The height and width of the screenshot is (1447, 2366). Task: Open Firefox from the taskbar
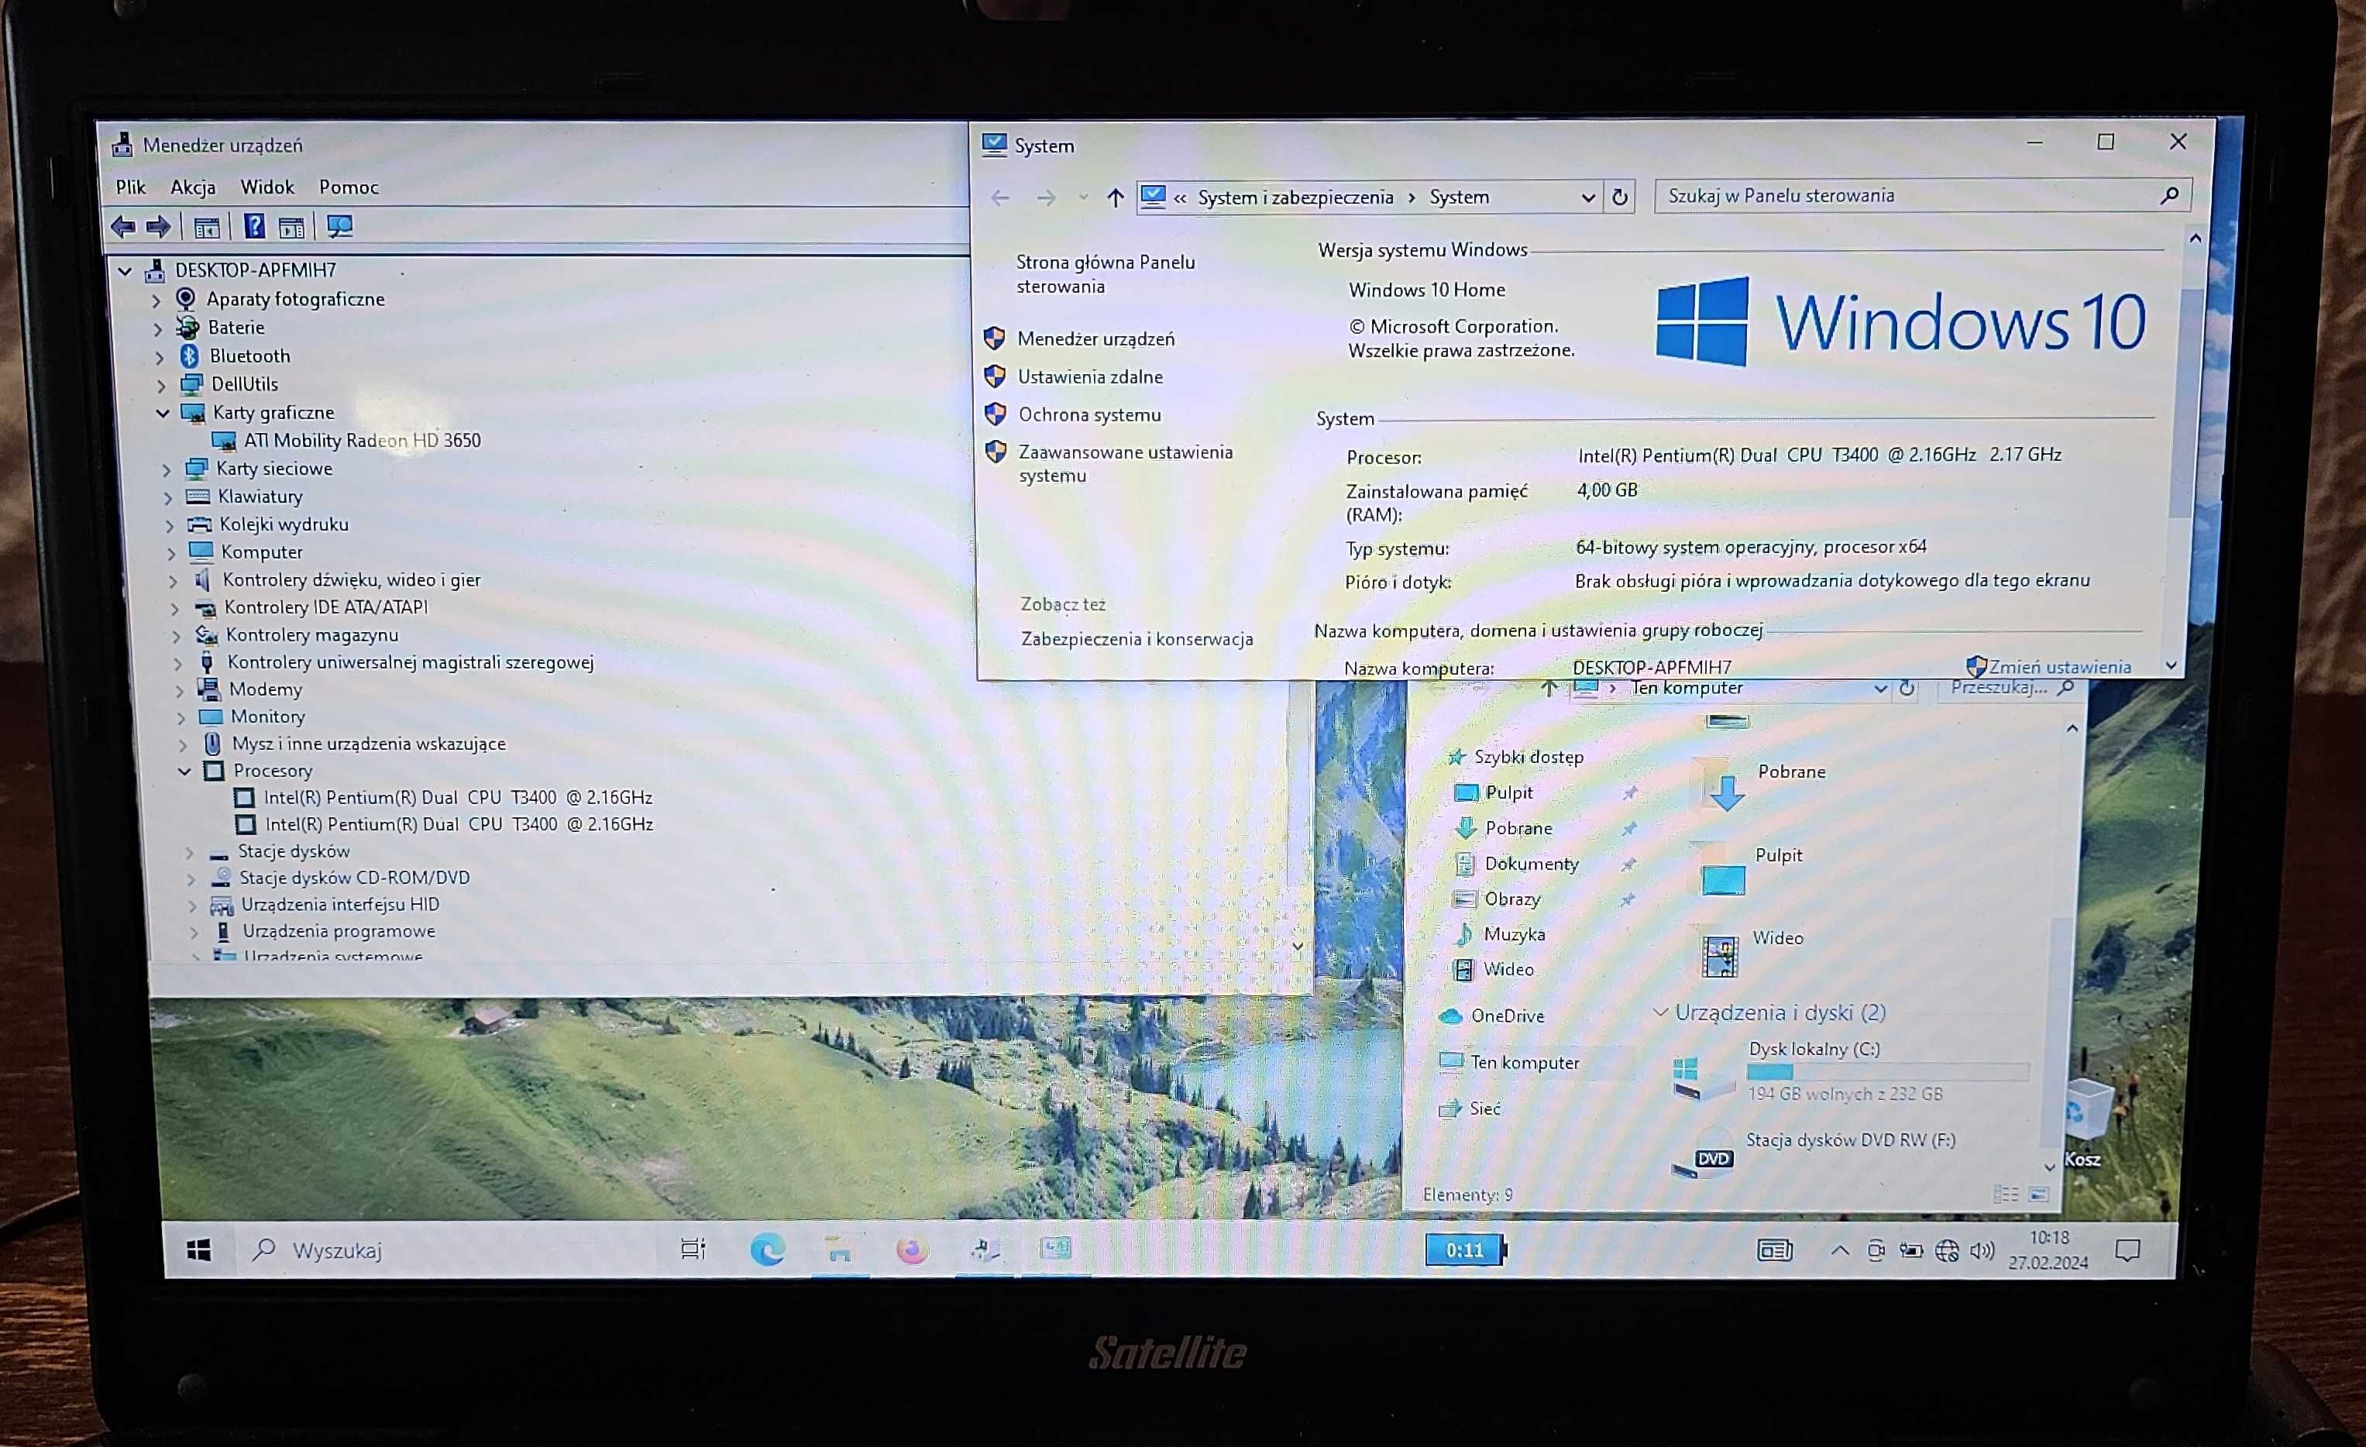(x=911, y=1249)
